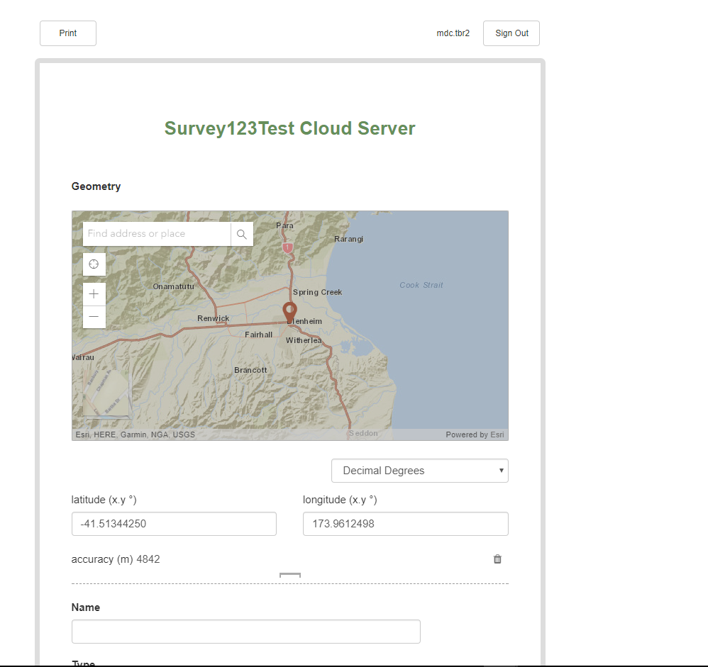The image size is (708, 667).
Task: Focus the Find address or place field
Action: coord(157,234)
